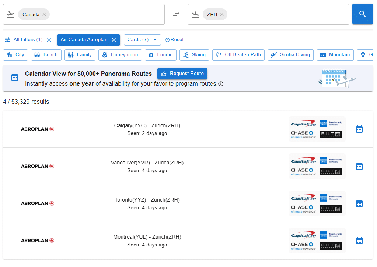Select the Honeymoon category chip

pos(120,55)
